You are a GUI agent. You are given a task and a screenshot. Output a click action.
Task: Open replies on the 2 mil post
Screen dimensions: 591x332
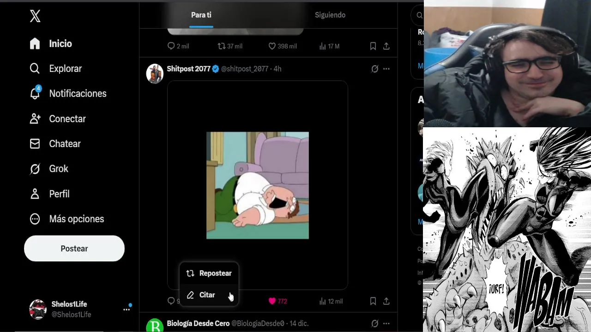click(178, 46)
